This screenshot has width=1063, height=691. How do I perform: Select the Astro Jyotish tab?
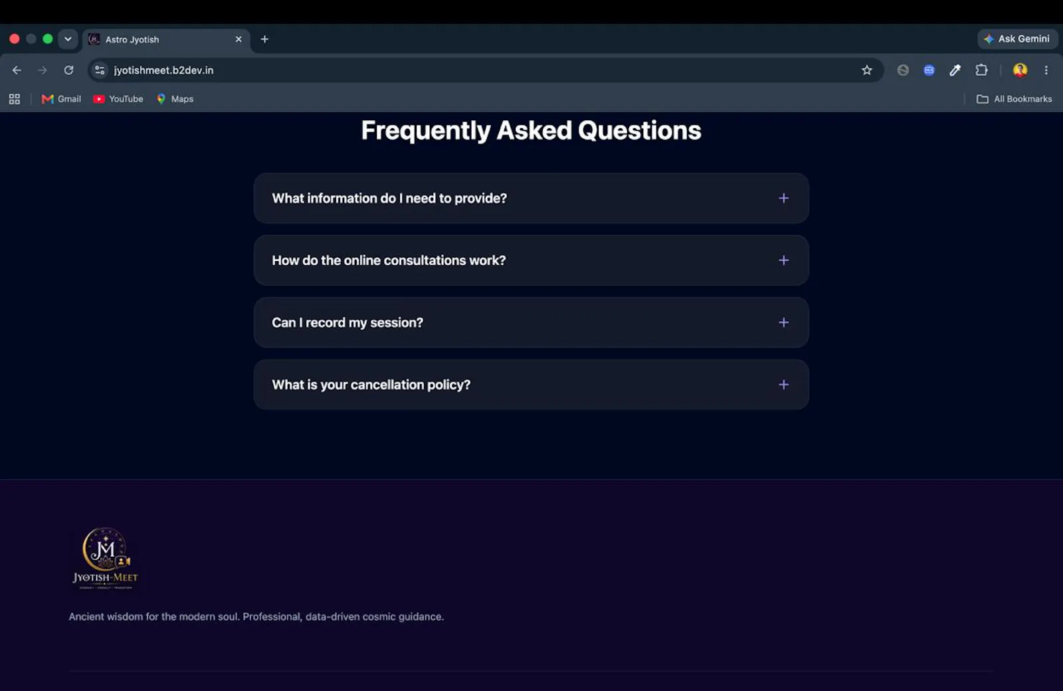[166, 39]
